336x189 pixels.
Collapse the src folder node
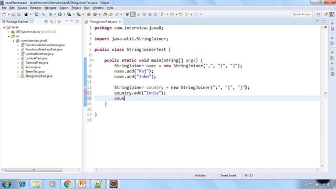click(8, 36)
